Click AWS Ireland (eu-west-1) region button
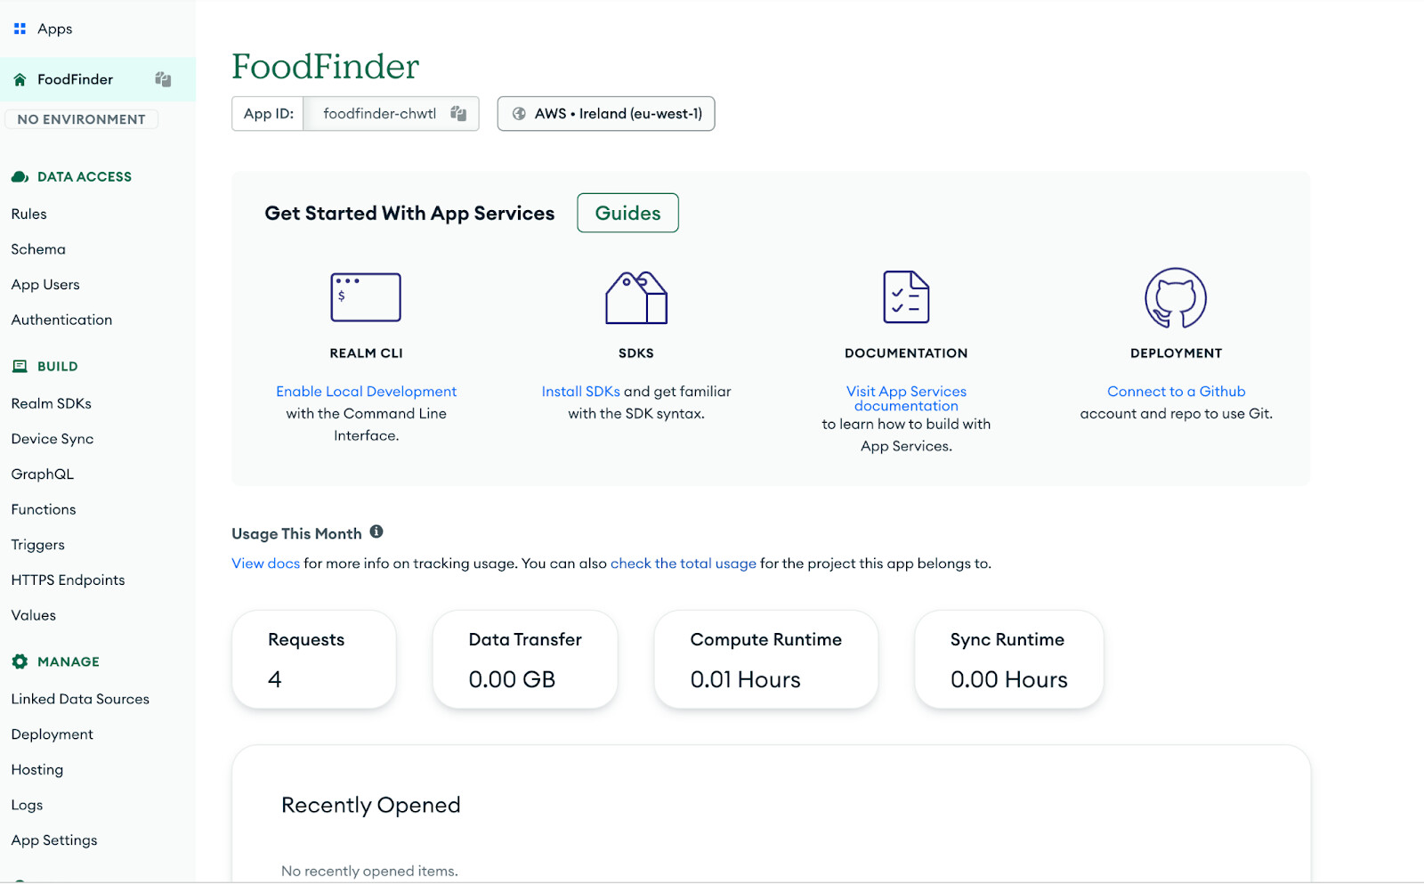This screenshot has height=884, width=1424. [606, 113]
